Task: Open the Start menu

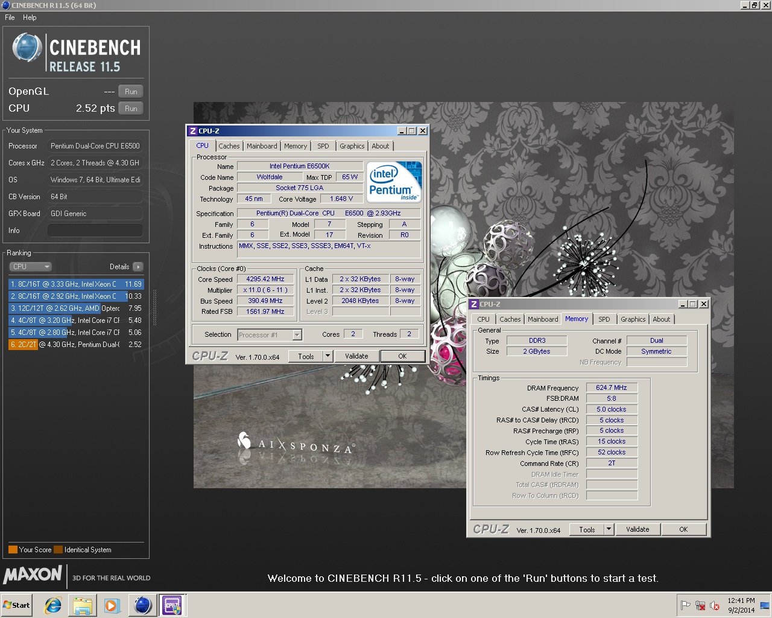Action: coord(17,605)
